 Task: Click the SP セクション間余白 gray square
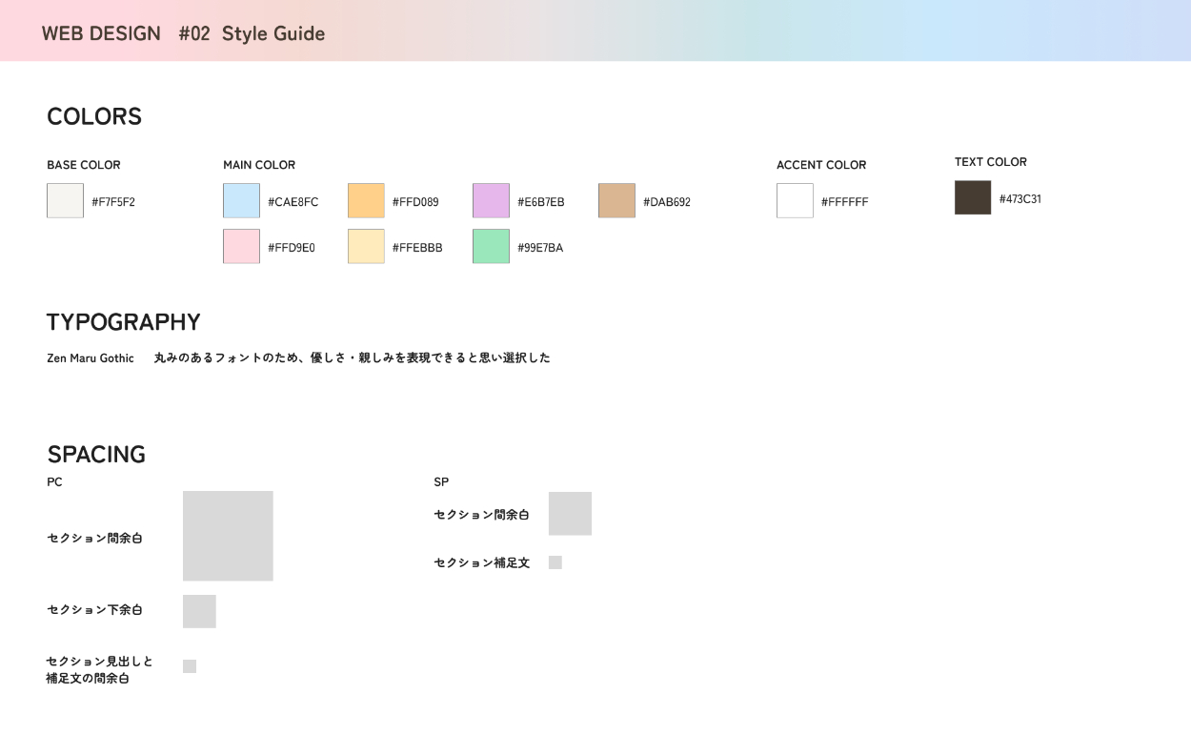click(570, 514)
